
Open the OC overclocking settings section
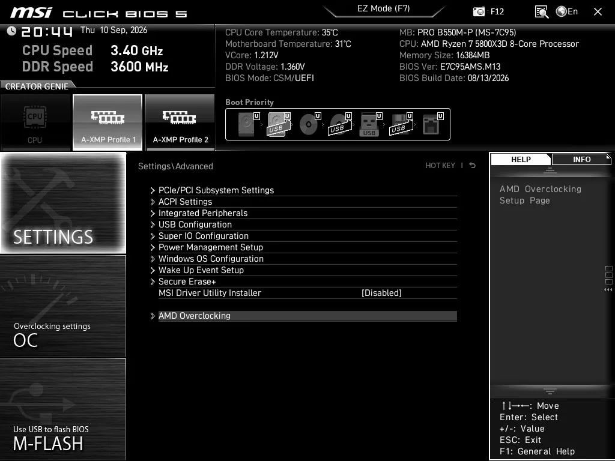point(63,306)
